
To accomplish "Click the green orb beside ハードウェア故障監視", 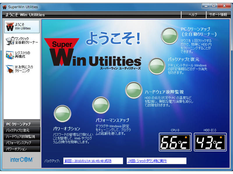I will click(x=134, y=90).
